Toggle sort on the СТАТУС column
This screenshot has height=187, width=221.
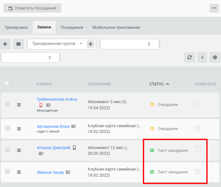point(159,84)
